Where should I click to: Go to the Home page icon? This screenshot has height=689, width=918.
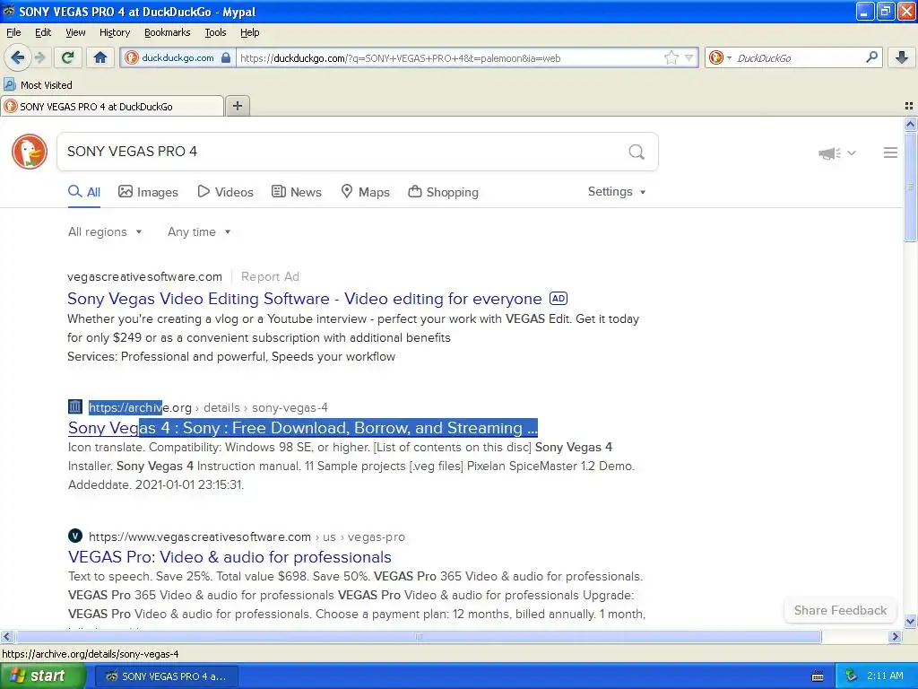(x=100, y=57)
